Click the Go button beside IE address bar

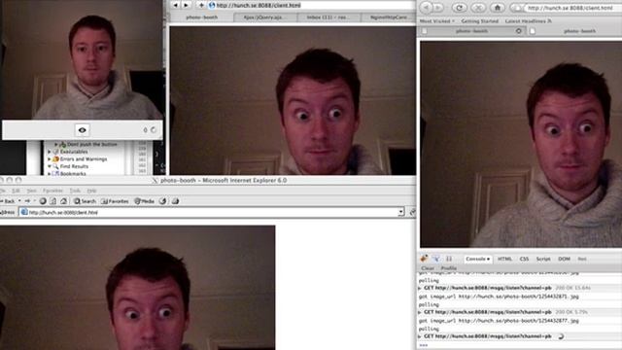click(412, 212)
